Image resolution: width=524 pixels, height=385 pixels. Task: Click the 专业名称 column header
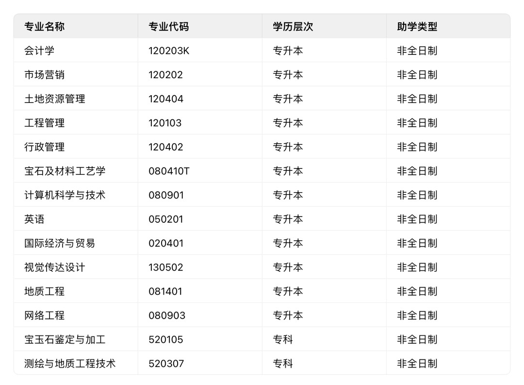(x=45, y=26)
